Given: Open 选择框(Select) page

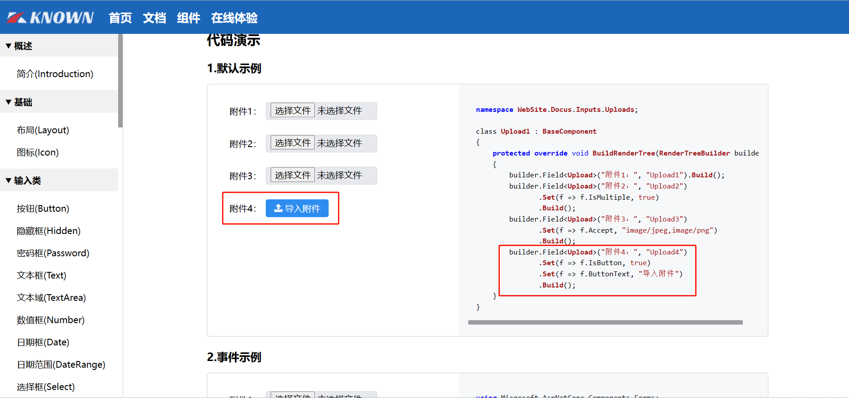Looking at the screenshot, I should tap(45, 387).
